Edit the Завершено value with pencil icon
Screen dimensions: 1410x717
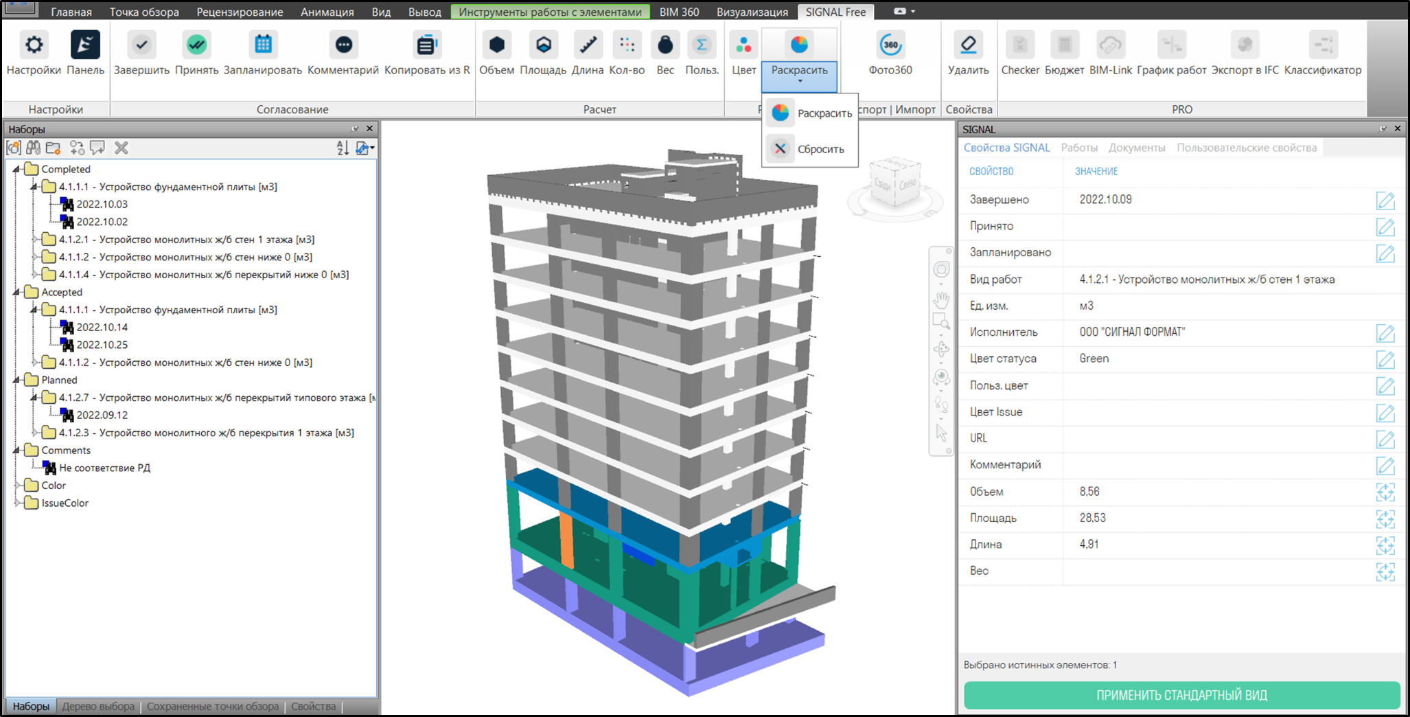[1385, 201]
